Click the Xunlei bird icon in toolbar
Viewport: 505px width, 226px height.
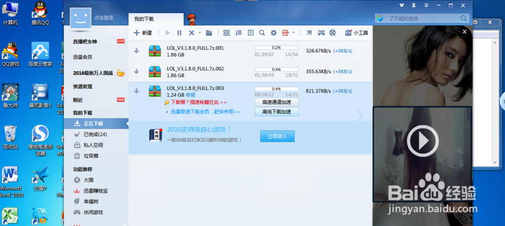point(309,33)
